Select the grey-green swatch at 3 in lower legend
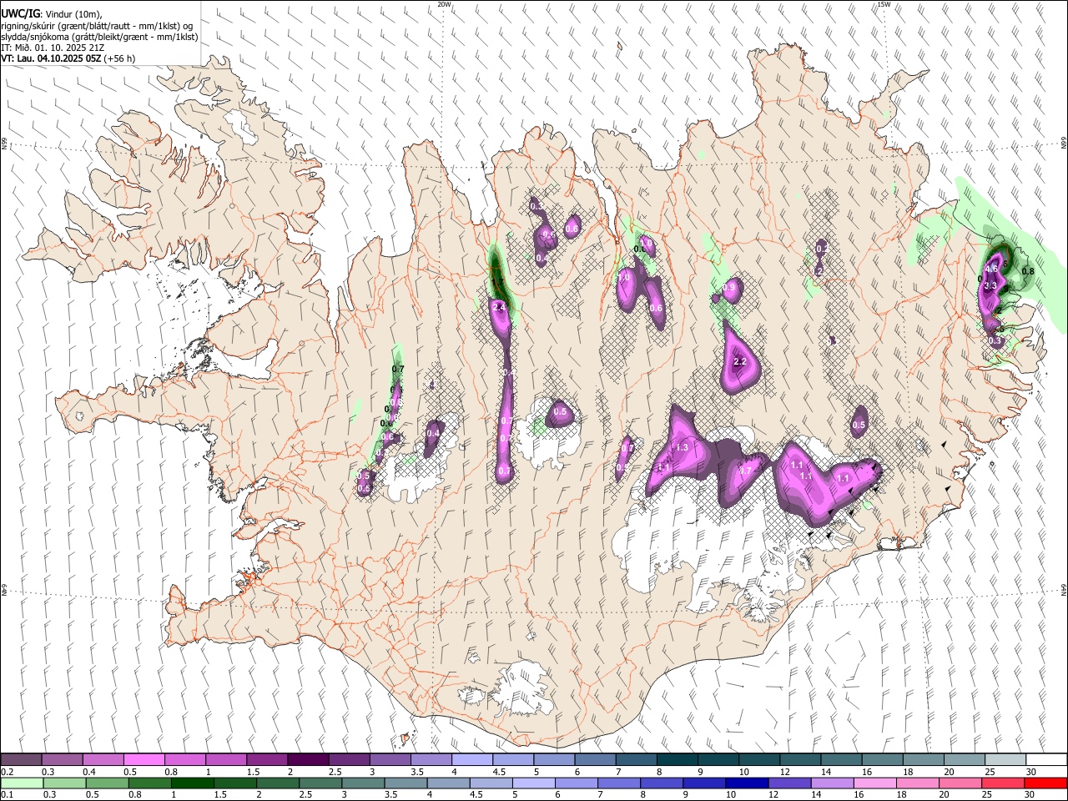This screenshot has height=801, width=1068. click(362, 783)
